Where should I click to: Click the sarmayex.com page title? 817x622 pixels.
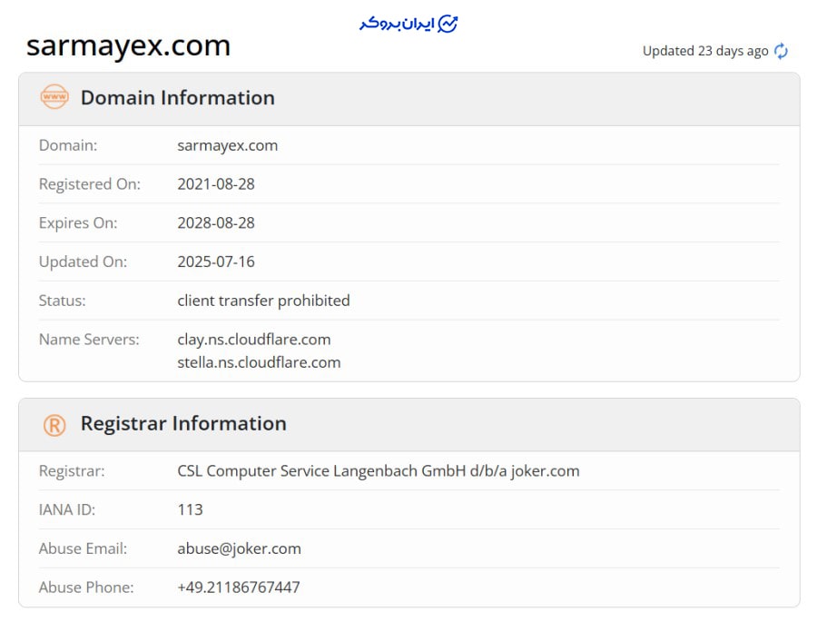coord(128,45)
